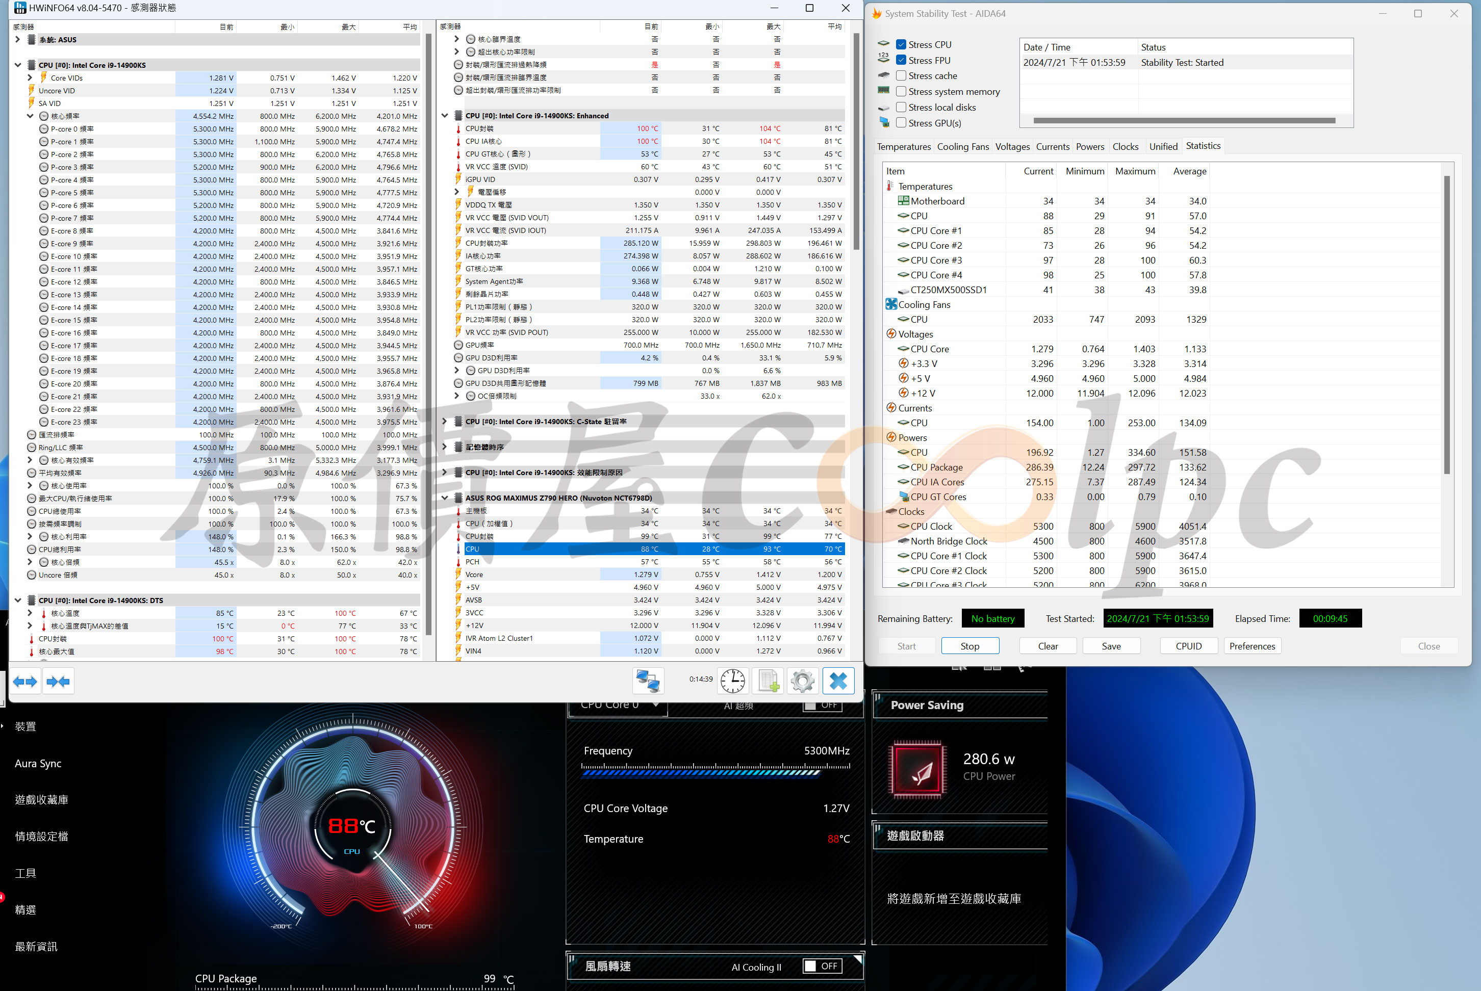The height and width of the screenshot is (991, 1481).
Task: Uncheck the Stress FPU checkbox
Action: [901, 60]
